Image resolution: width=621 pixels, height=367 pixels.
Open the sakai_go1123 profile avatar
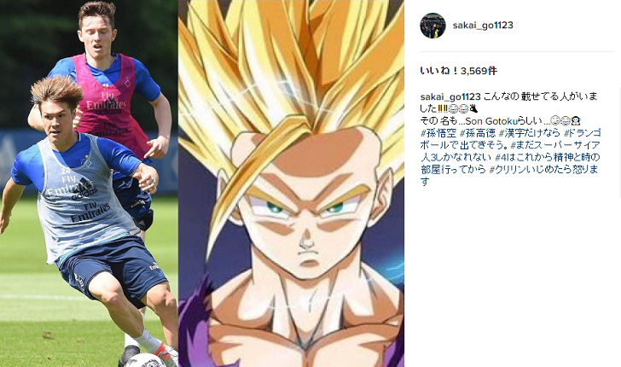[432, 26]
